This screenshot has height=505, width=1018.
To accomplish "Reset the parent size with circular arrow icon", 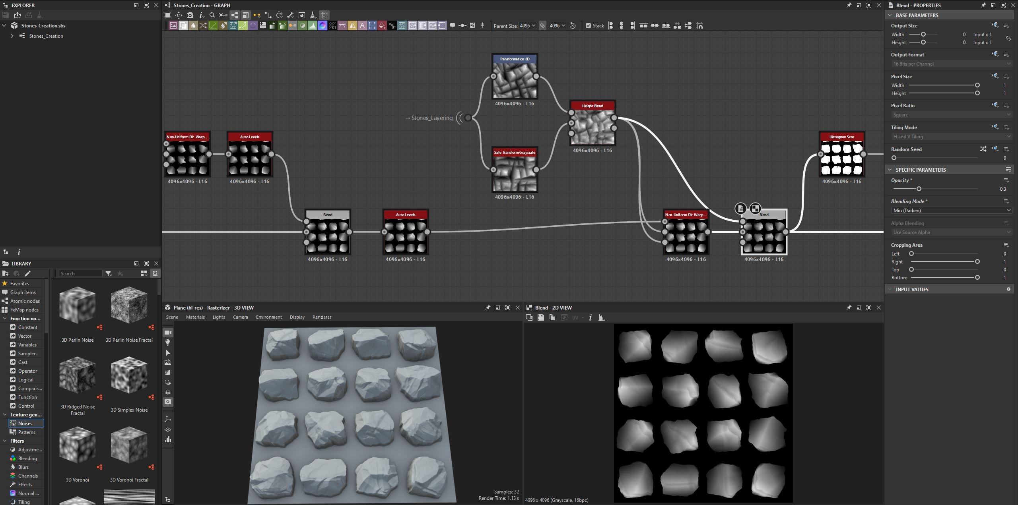I will coord(573,25).
